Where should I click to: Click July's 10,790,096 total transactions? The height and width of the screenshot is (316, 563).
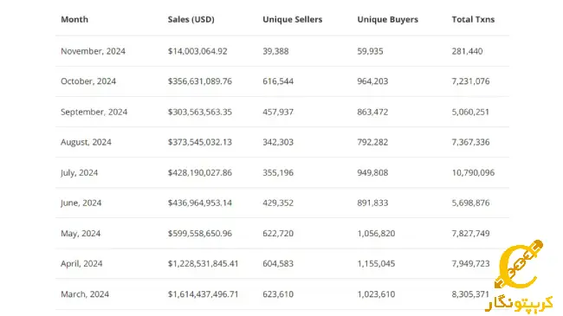click(x=473, y=173)
